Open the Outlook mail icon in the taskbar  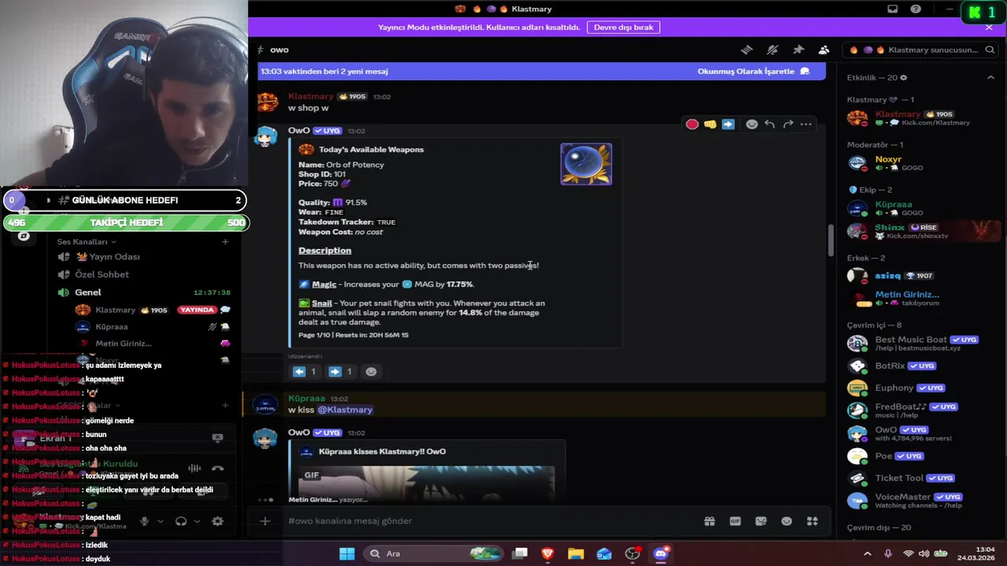tap(604, 553)
